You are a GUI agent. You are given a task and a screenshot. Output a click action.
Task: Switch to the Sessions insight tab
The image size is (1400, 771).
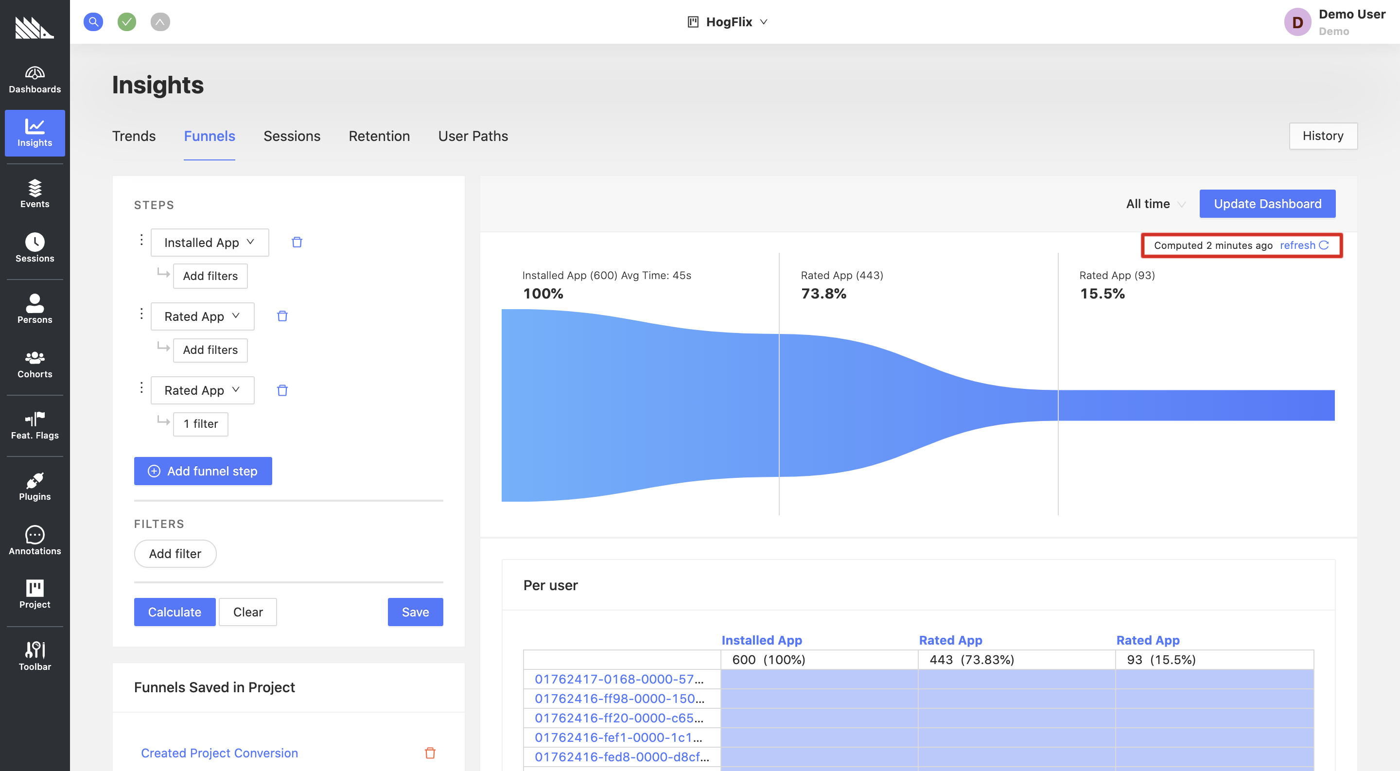click(292, 136)
